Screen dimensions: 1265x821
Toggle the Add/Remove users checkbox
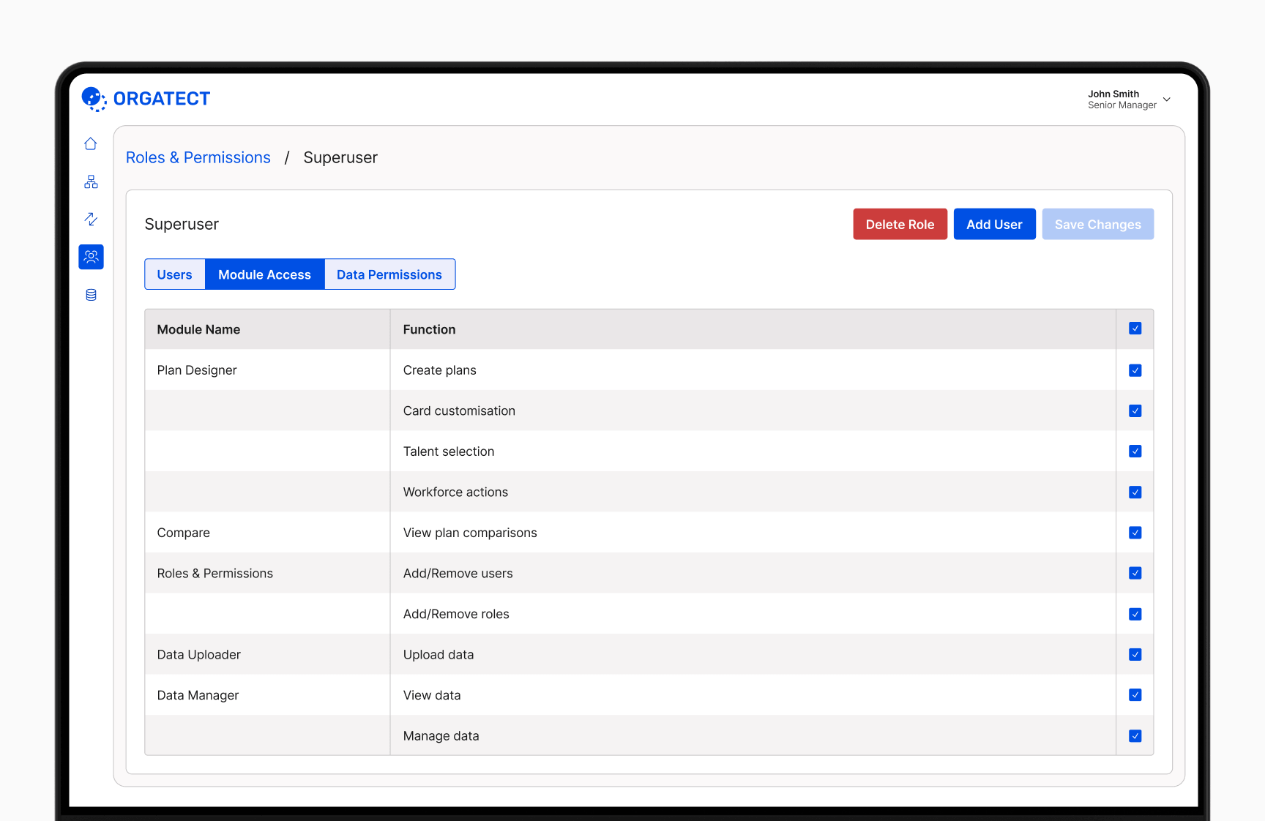(1135, 573)
